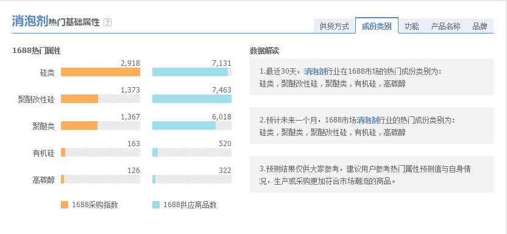Screen dimensions: 507x234
Task: Click the 聚醚改性硅 row label
Action: [36, 99]
